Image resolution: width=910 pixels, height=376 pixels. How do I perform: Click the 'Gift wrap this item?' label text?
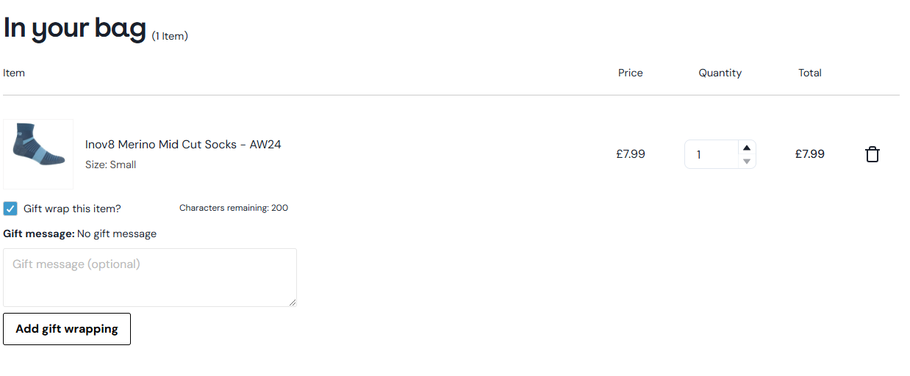72,209
